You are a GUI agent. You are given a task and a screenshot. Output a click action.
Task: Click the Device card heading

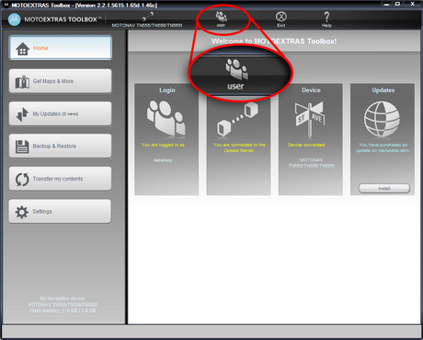(x=311, y=90)
